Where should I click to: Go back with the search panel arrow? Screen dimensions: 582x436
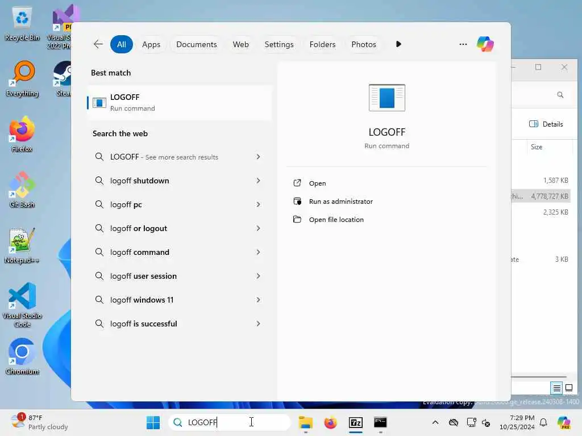[x=98, y=44]
